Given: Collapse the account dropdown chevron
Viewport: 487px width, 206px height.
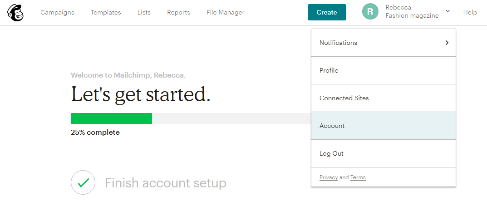Looking at the screenshot, I should [x=448, y=11].
